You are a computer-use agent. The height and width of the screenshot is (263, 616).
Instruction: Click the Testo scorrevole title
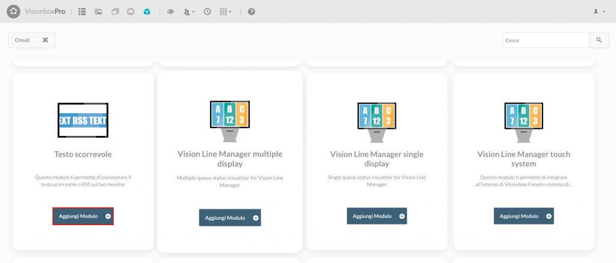coord(83,155)
